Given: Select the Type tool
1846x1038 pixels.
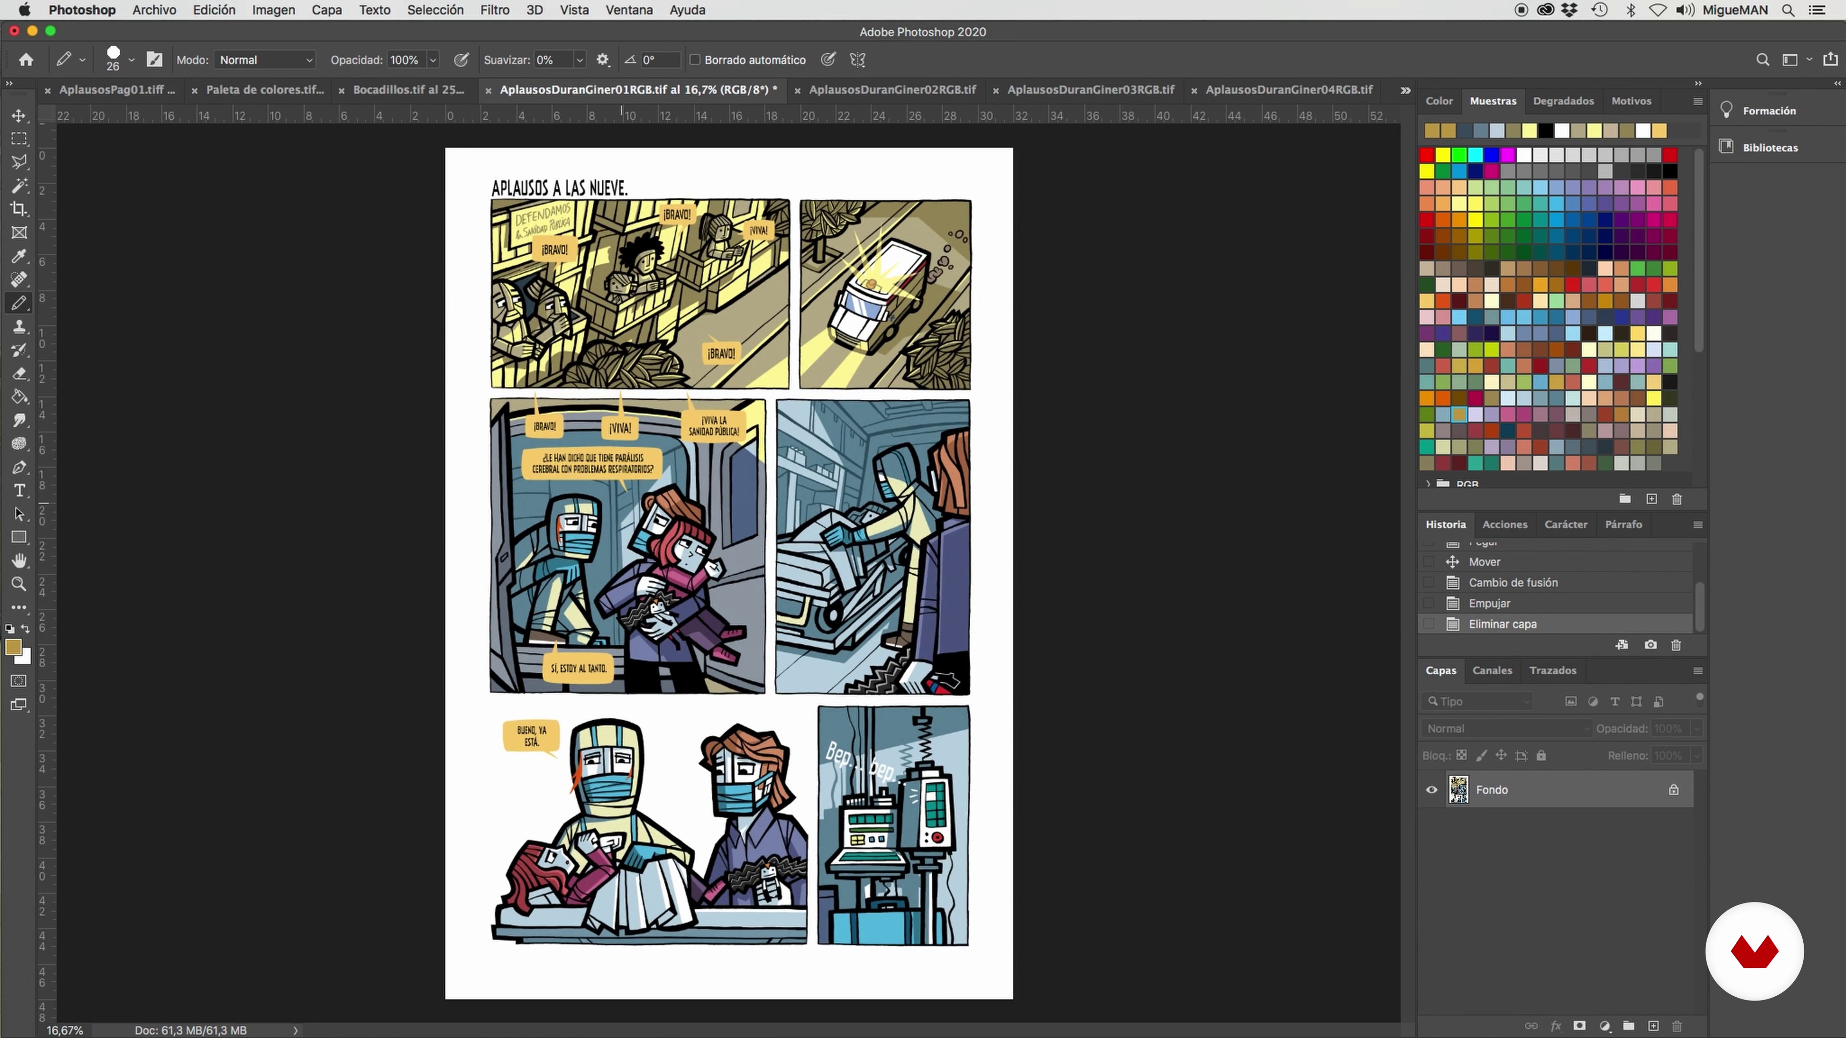Looking at the screenshot, I should point(19,491).
